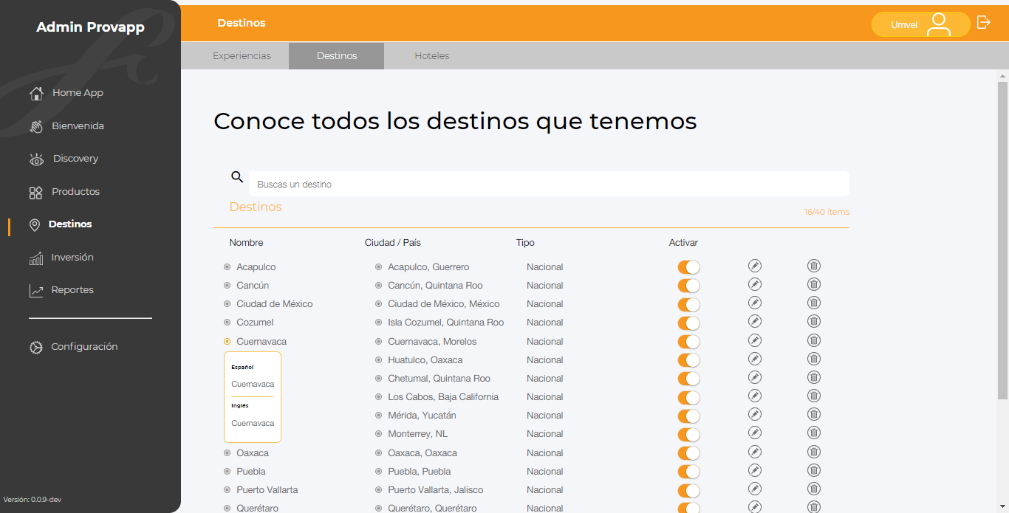
Task: Delete the Cancún destination trash icon
Action: [x=814, y=284]
